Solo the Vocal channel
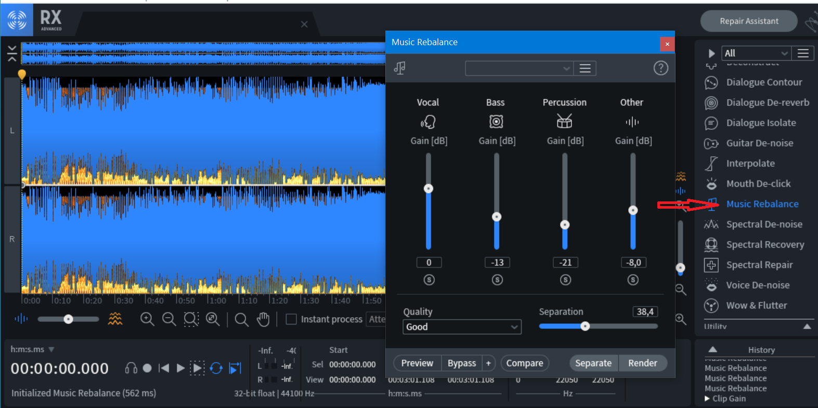 coord(429,280)
